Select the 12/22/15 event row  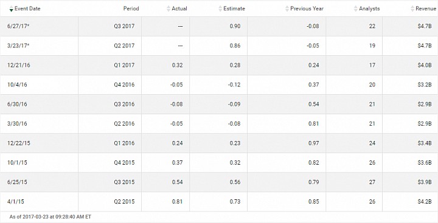[219, 143]
